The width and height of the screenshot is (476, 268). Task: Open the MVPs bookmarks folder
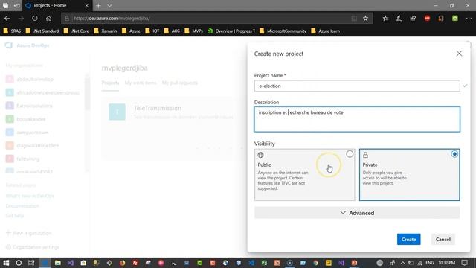[193, 31]
